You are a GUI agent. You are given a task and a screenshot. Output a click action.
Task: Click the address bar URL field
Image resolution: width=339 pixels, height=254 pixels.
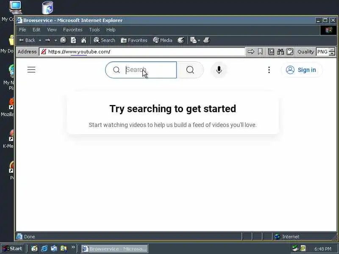142,52
